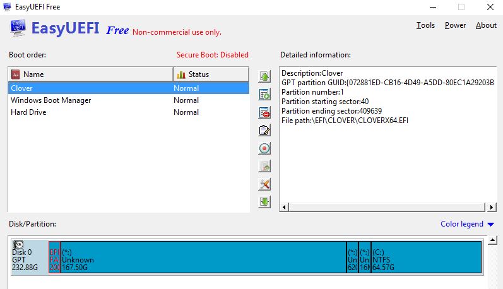
Task: Click the File path CLOVERX64.EFI line
Action: pyautogui.click(x=345, y=121)
